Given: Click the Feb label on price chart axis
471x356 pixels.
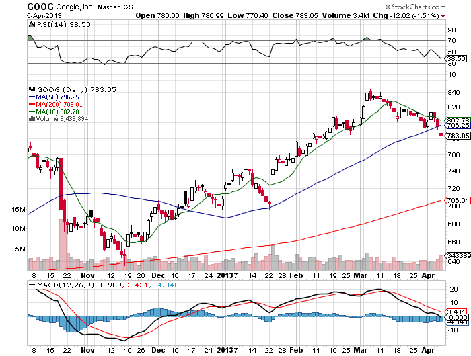Looking at the screenshot, I should 296,275.
